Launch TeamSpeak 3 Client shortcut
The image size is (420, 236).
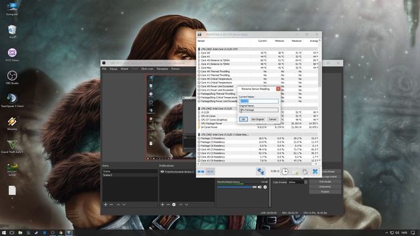(12, 100)
